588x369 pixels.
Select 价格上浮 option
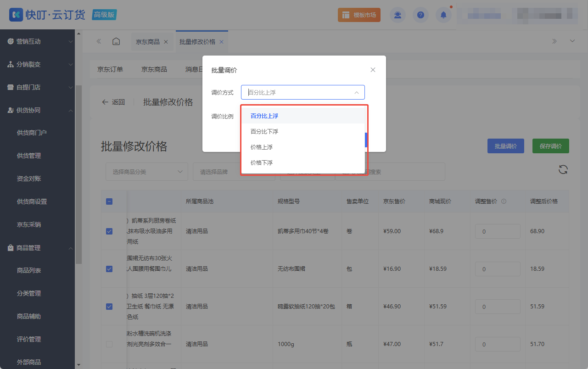point(303,147)
